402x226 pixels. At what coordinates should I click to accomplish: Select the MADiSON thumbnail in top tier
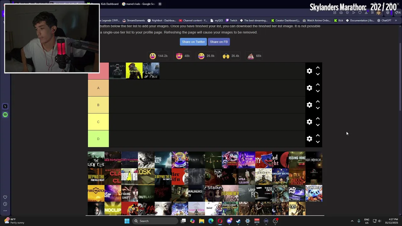pyautogui.click(x=117, y=71)
